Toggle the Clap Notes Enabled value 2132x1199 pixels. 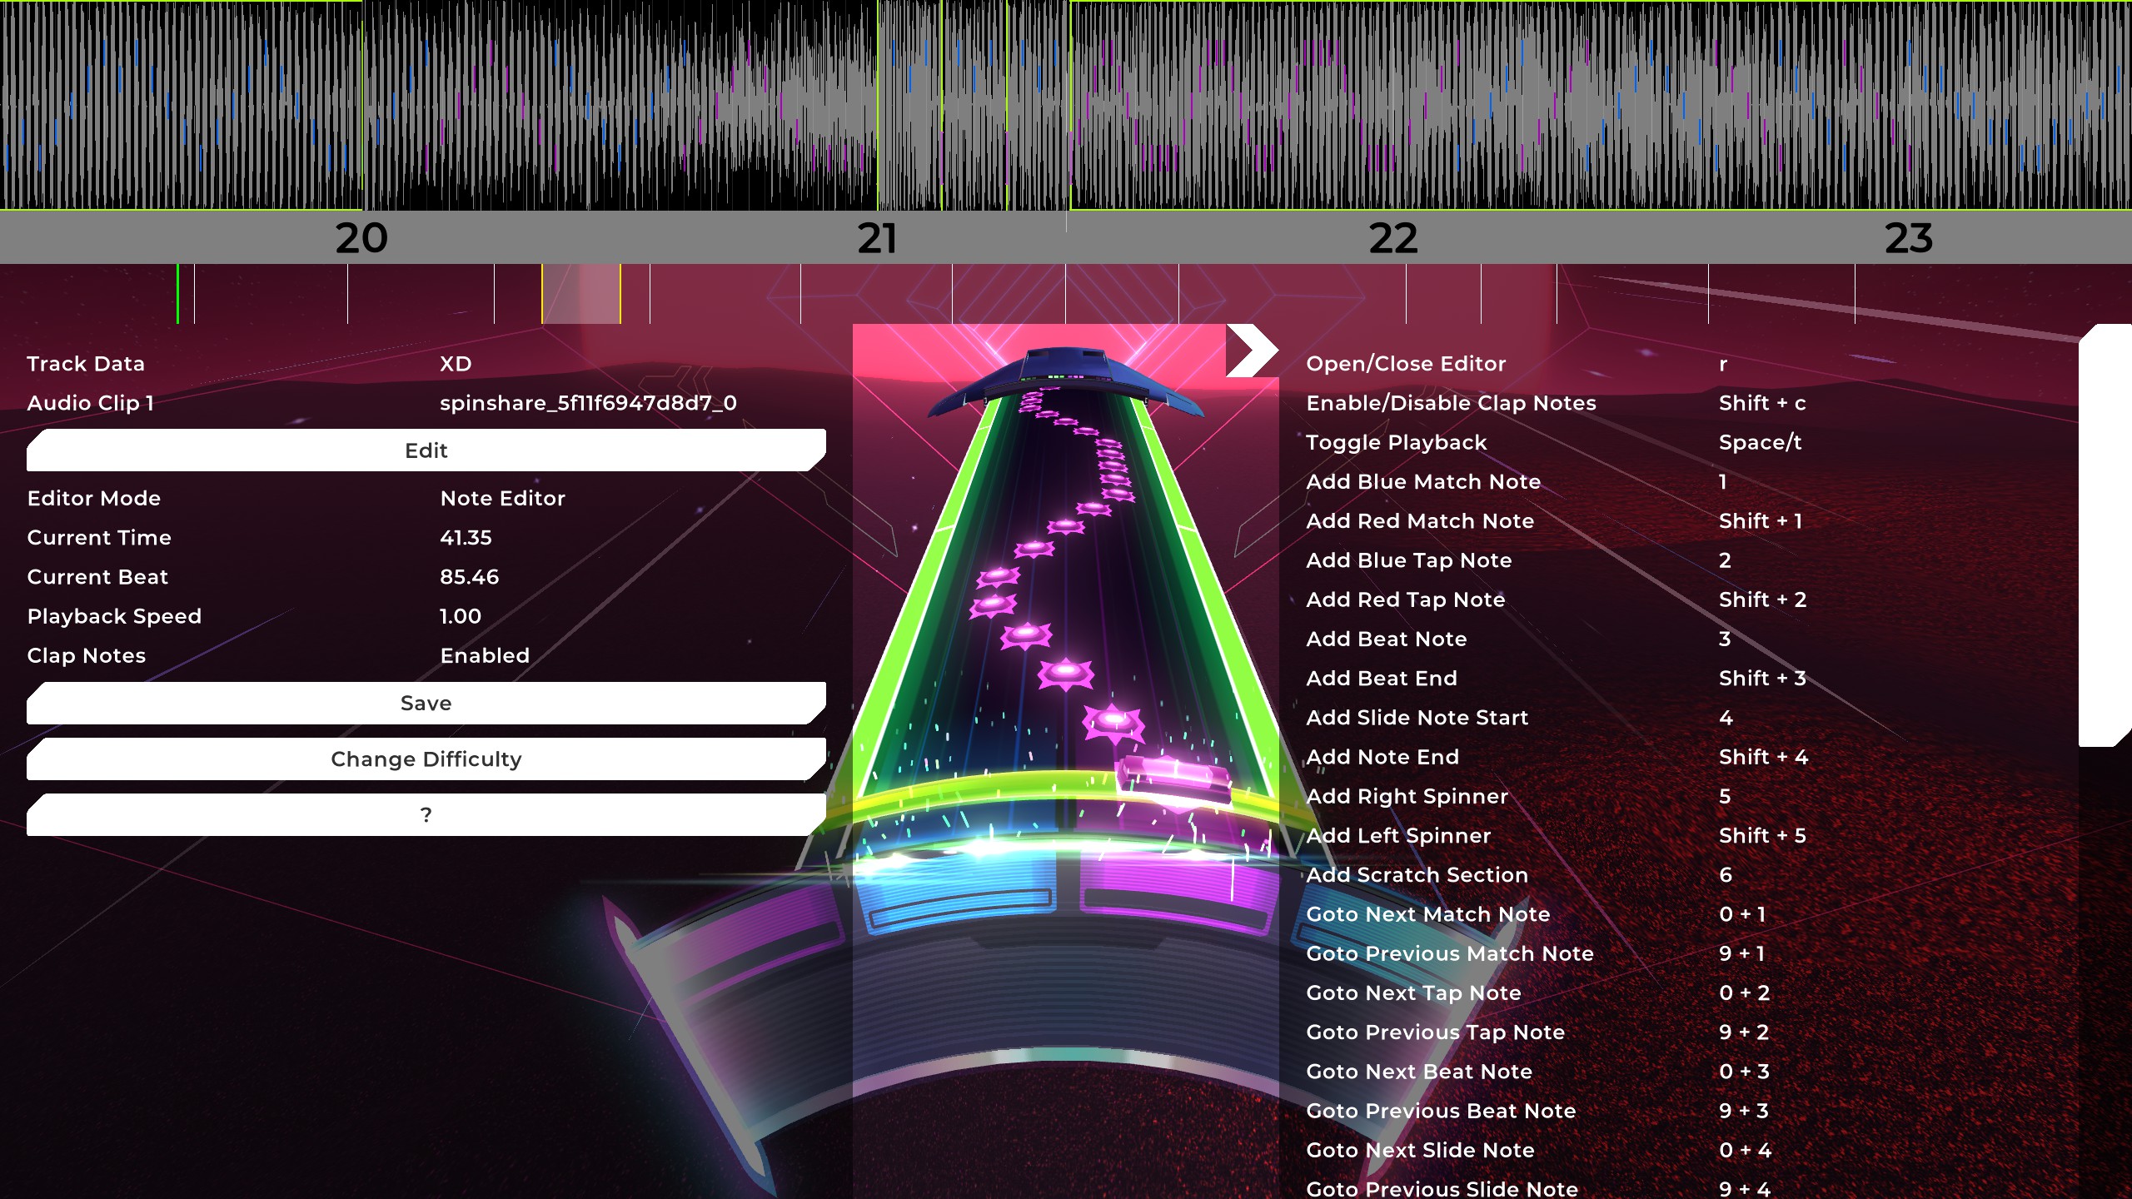pos(485,655)
